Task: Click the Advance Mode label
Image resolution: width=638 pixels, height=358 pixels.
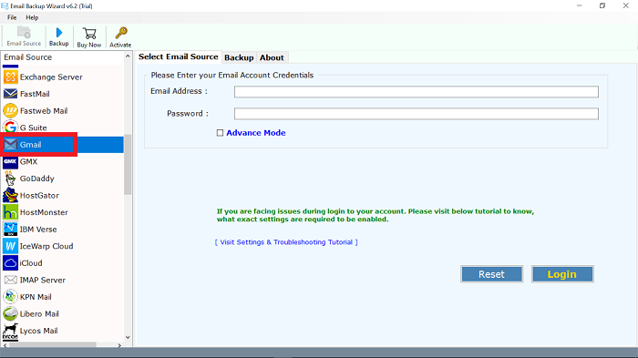Action: [x=256, y=133]
